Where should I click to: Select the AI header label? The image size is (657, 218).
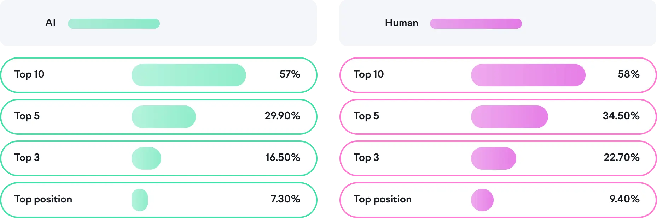pos(51,23)
